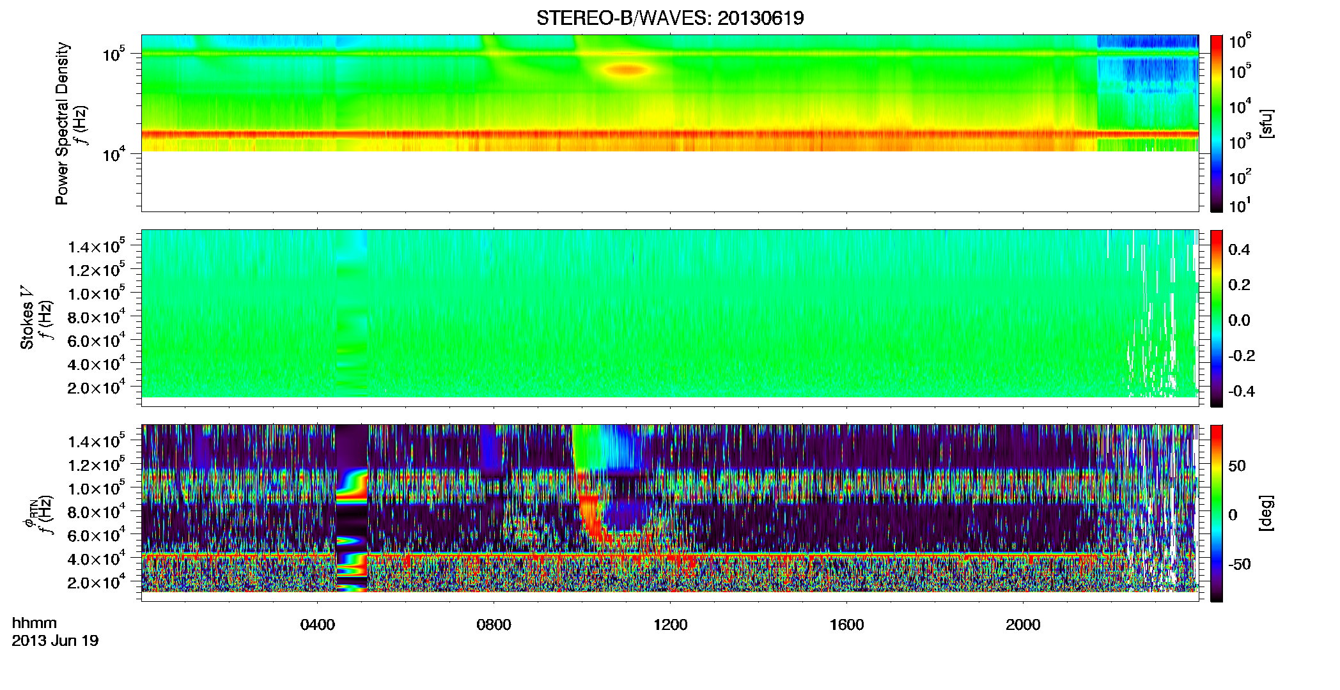1340x690 pixels.
Task: Click the Stokes V color bar
Action: coord(1217,318)
